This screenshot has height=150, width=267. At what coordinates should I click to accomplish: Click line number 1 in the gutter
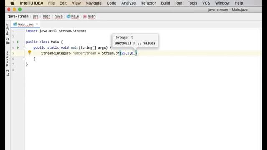click(x=13, y=31)
